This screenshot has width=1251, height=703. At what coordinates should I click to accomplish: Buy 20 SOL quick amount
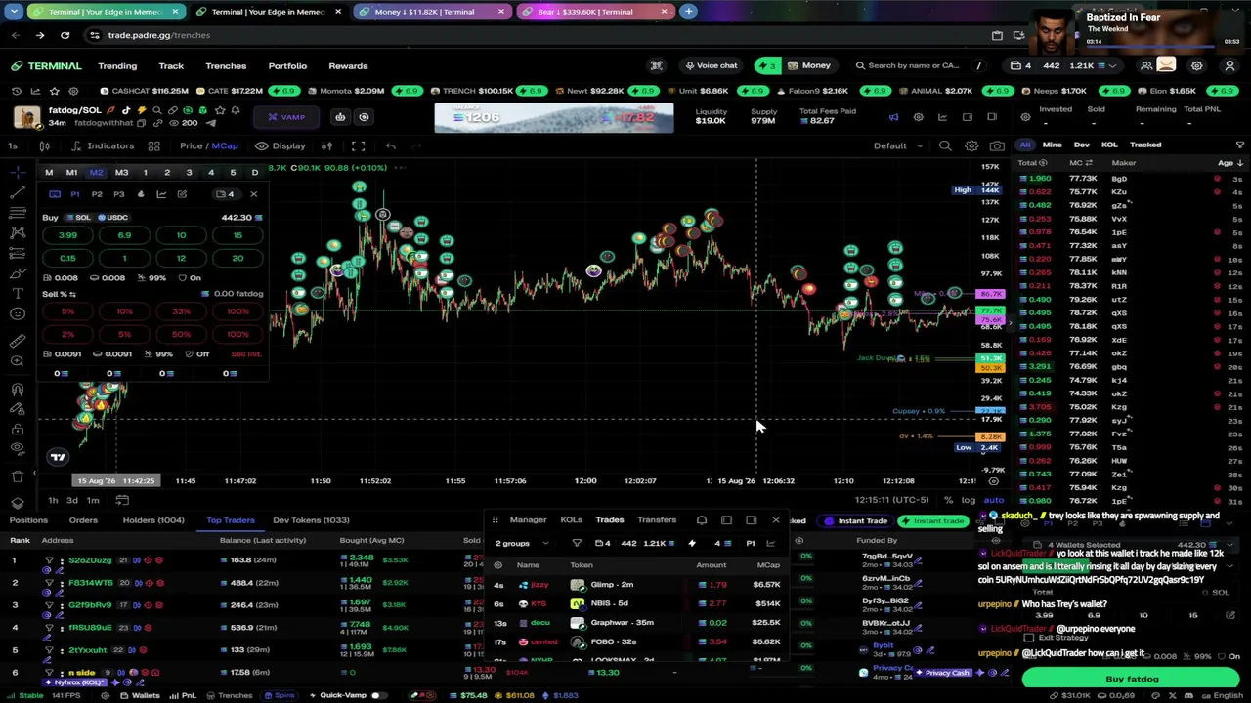coord(237,258)
